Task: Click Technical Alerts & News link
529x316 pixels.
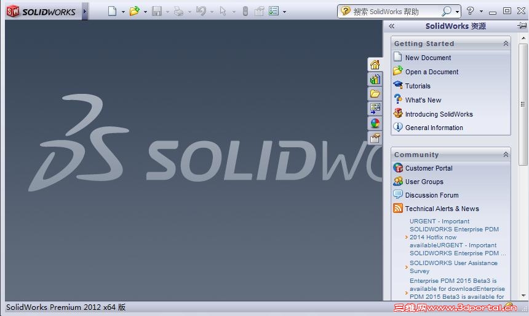Action: click(x=442, y=208)
